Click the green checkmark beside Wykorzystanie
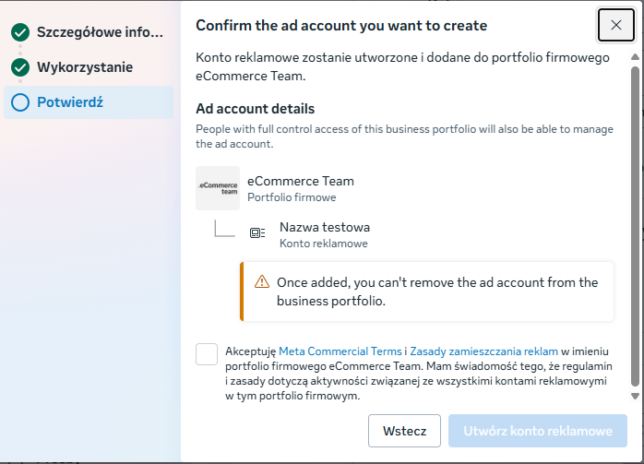 (x=20, y=67)
